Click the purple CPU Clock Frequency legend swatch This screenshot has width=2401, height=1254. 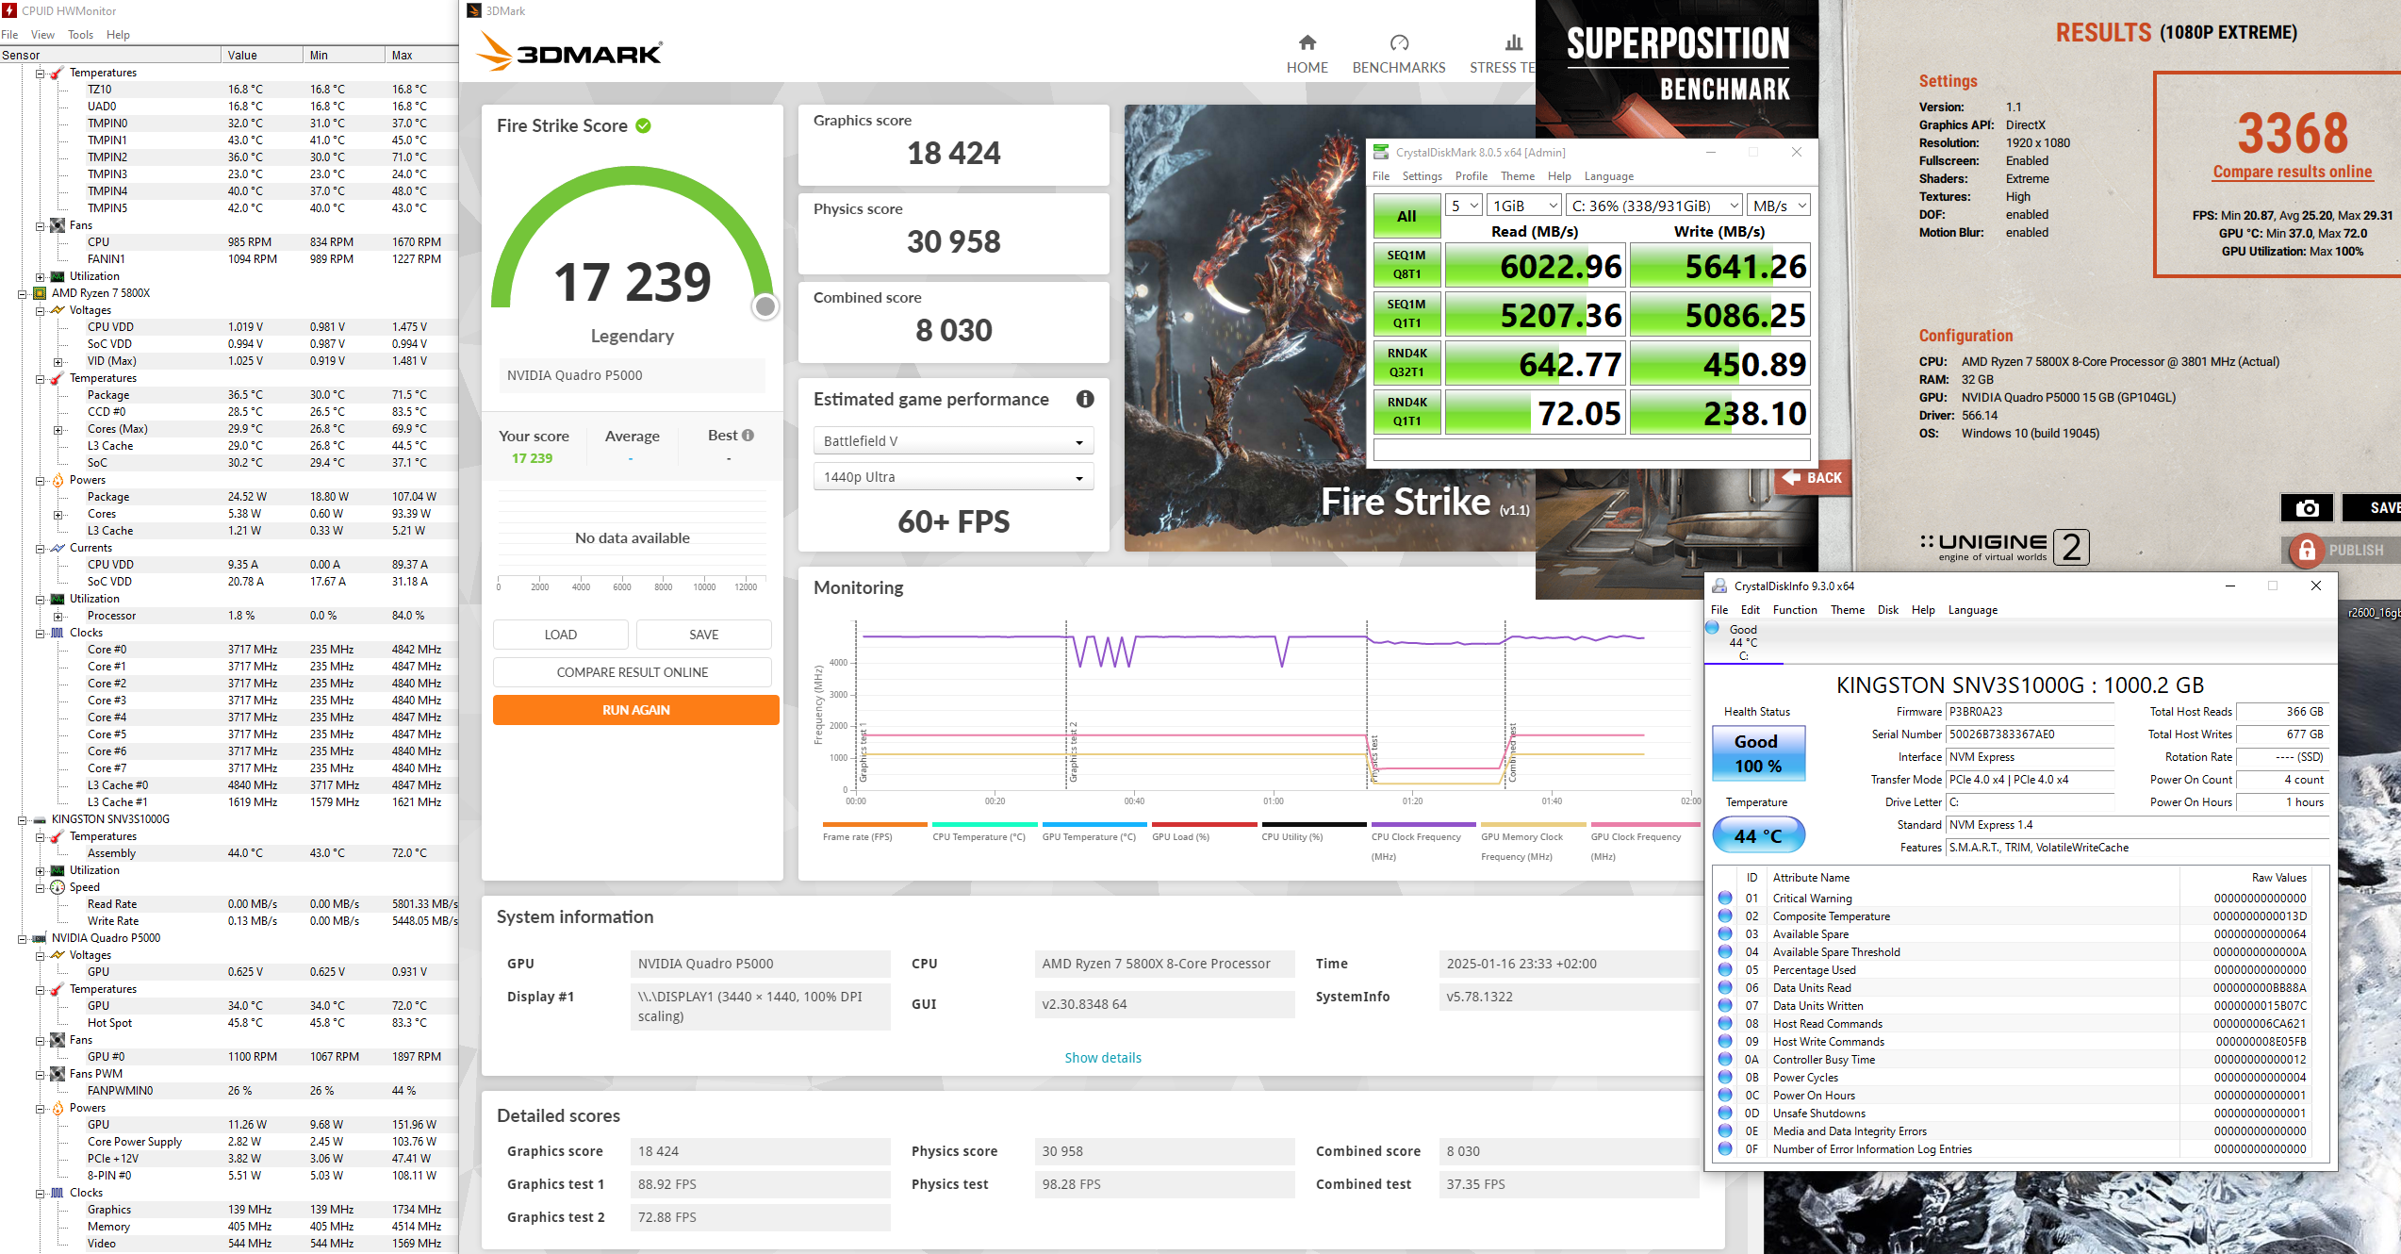coord(1423,824)
